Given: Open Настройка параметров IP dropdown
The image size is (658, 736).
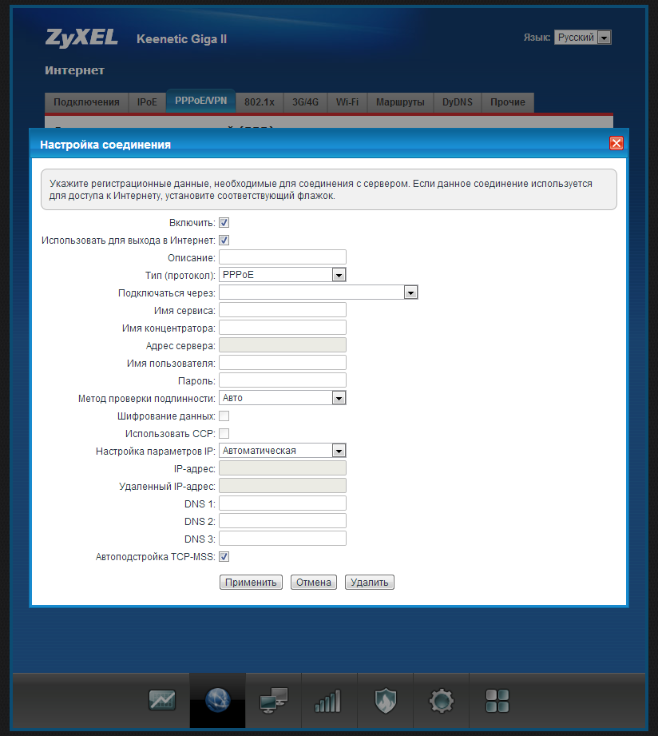Looking at the screenshot, I should coord(283,451).
